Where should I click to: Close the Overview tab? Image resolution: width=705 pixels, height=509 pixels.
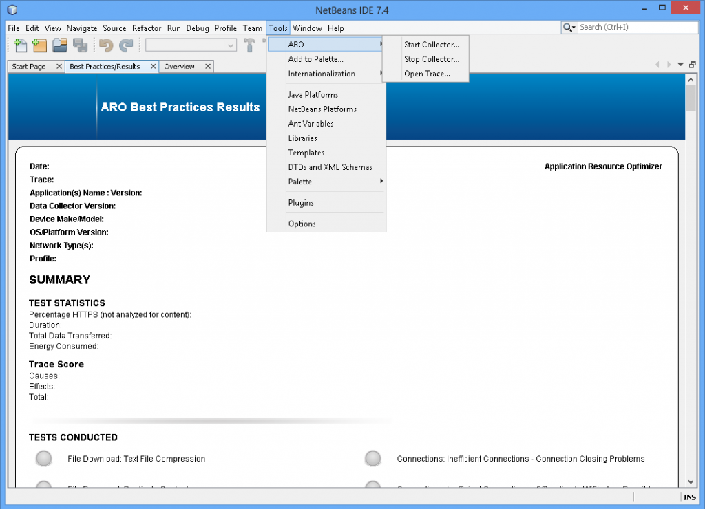208,67
